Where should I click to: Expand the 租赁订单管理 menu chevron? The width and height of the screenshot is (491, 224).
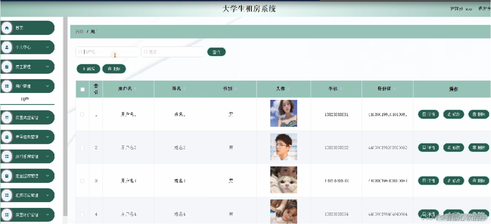pos(47,195)
